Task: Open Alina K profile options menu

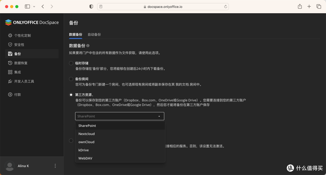Action: point(55,166)
